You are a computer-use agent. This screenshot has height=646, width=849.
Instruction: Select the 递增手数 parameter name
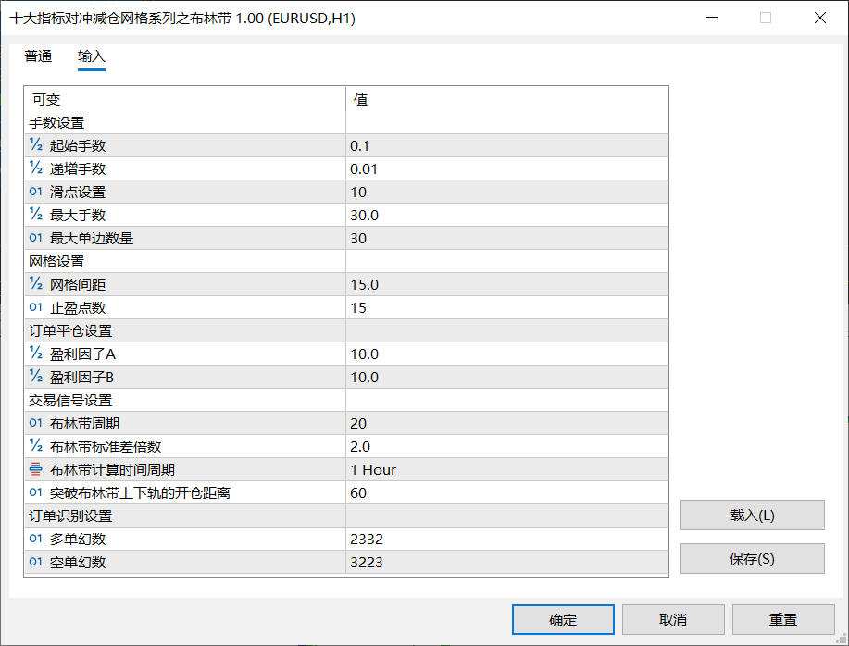(78, 168)
